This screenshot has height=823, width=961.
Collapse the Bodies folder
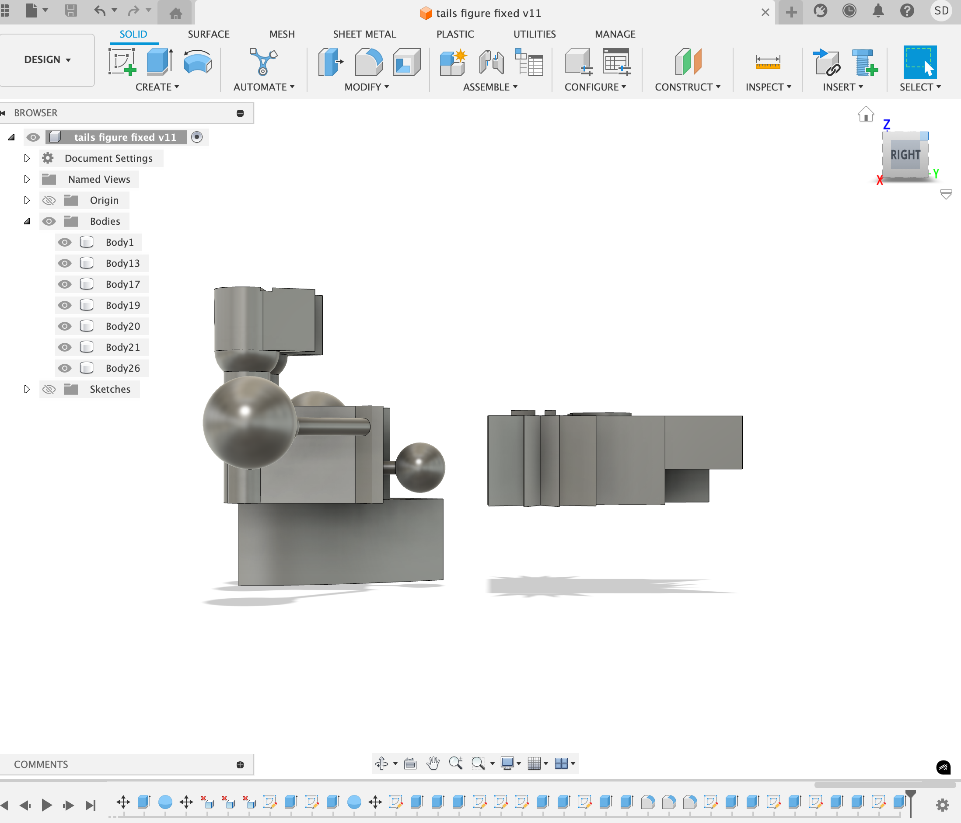click(x=27, y=221)
